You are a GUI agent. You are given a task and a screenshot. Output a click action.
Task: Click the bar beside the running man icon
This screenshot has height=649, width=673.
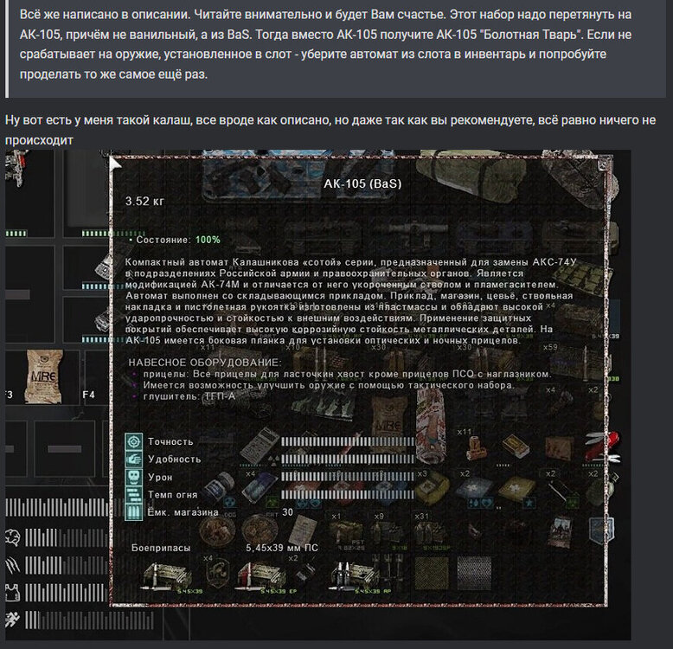89,620
